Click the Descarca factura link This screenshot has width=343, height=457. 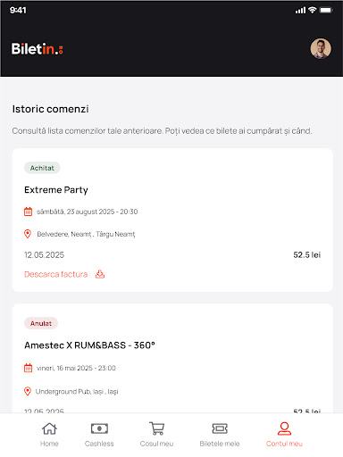55,274
